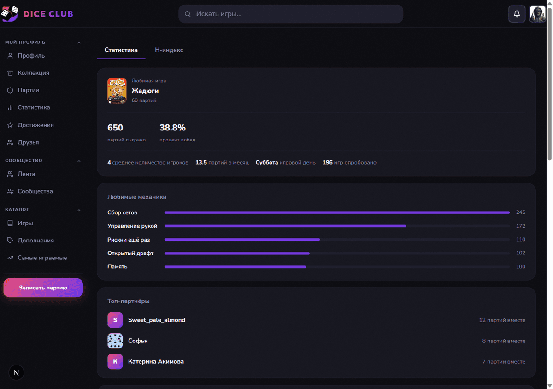The height and width of the screenshot is (389, 553).
Task: Select the Статистика tab
Action: 121,50
